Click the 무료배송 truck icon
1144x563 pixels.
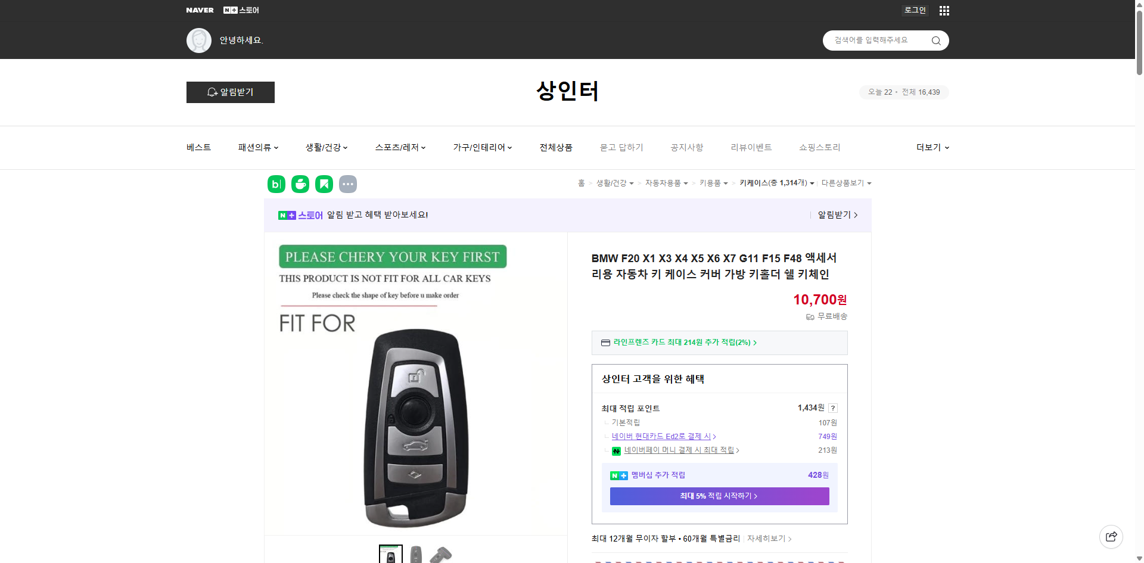click(810, 316)
